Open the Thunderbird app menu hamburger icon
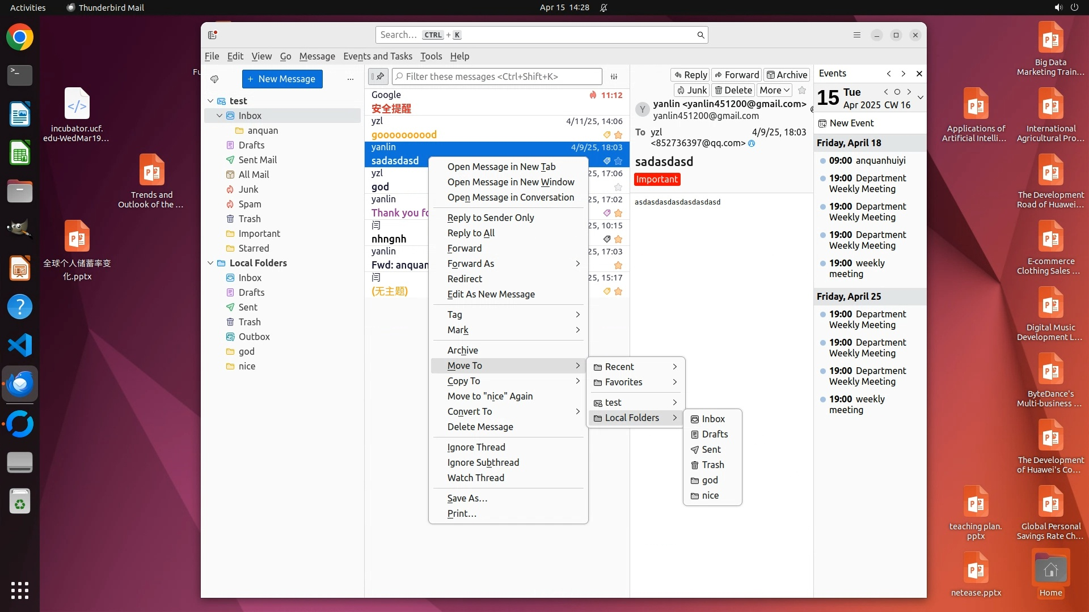The height and width of the screenshot is (612, 1089). tap(856, 35)
